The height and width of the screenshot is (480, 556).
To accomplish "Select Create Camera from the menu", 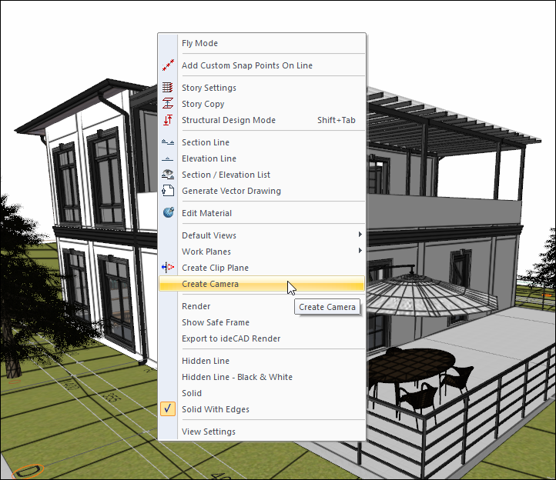I will coord(210,284).
